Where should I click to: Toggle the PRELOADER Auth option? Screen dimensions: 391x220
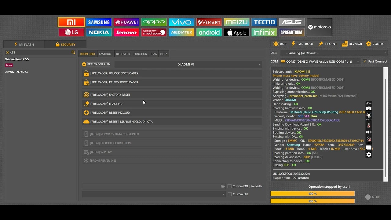click(x=96, y=64)
